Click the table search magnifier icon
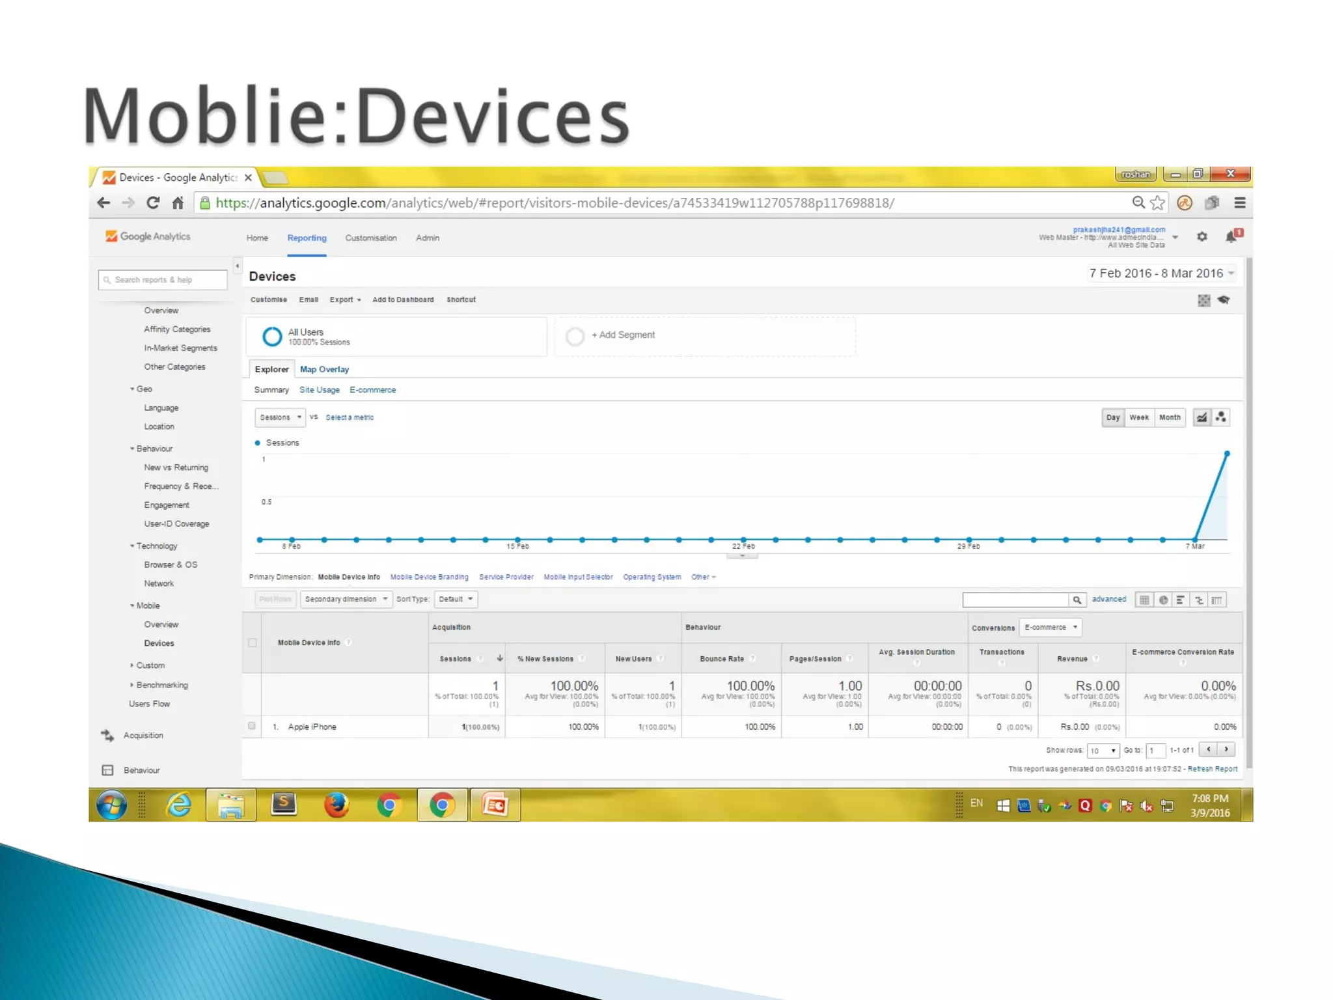 pyautogui.click(x=1077, y=600)
